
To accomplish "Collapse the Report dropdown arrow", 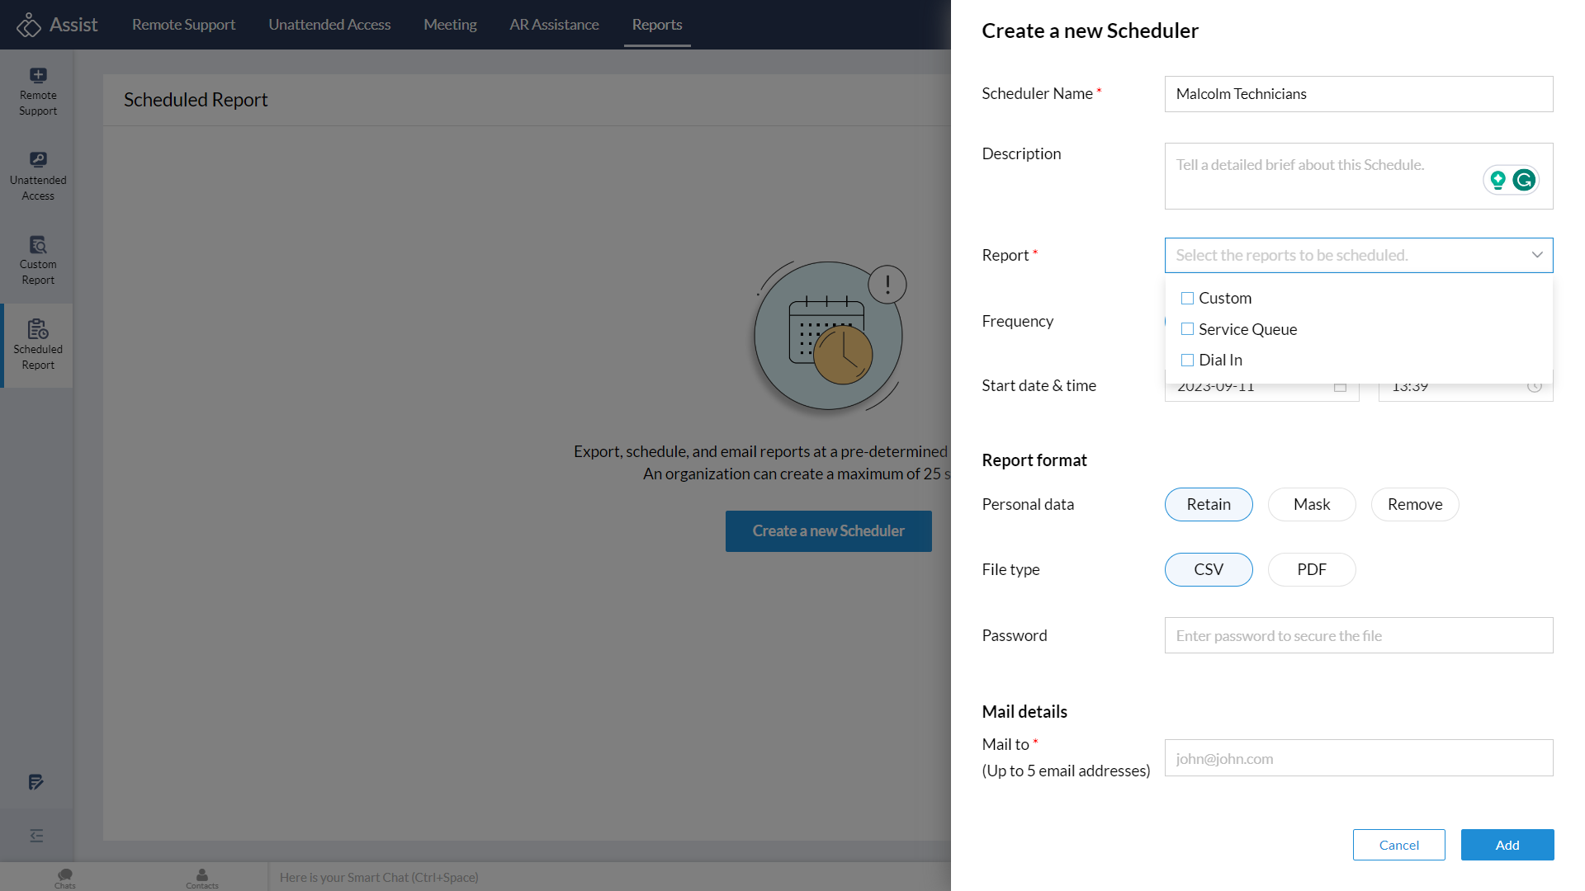I will click(x=1537, y=255).
